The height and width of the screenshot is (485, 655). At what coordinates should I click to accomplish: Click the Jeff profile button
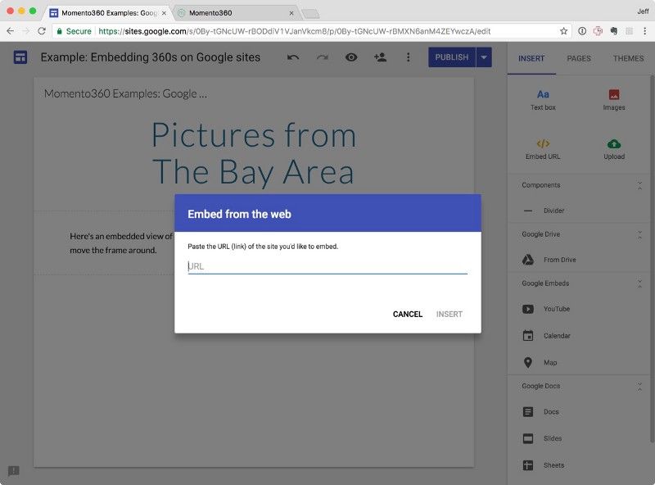point(643,11)
